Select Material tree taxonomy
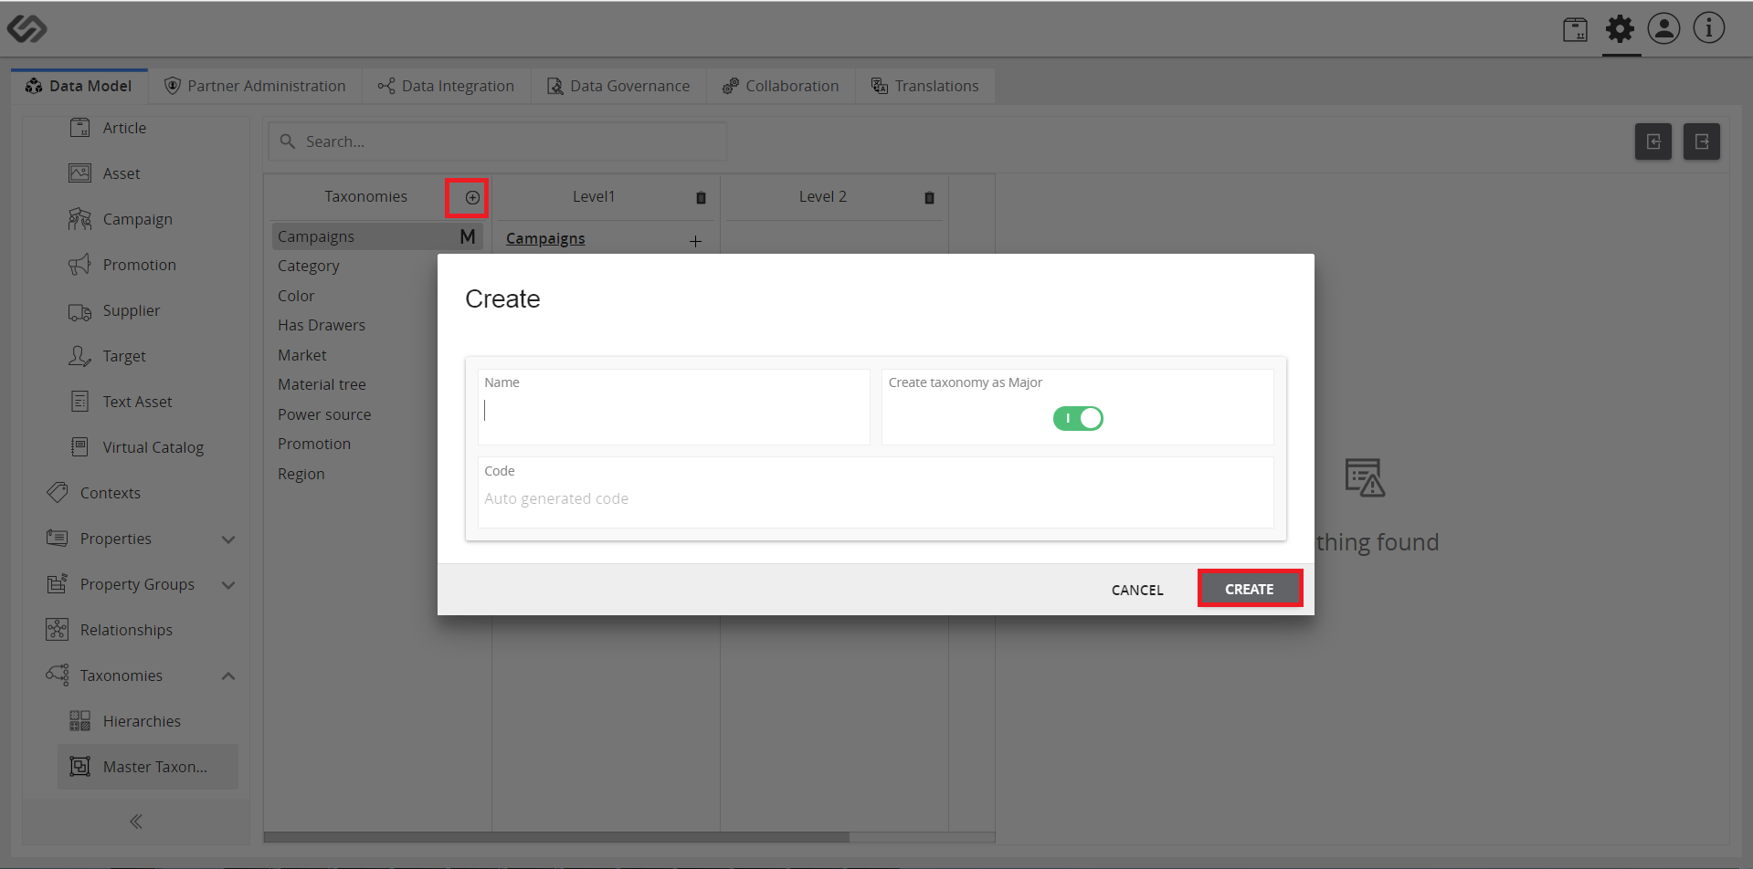 322,384
